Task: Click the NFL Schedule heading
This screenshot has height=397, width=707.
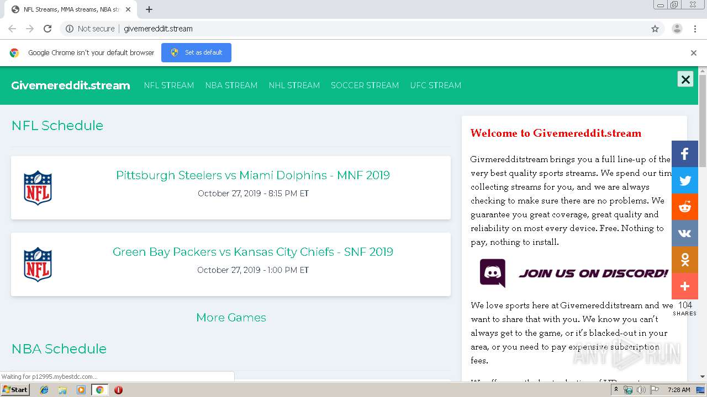Action: pos(57,126)
